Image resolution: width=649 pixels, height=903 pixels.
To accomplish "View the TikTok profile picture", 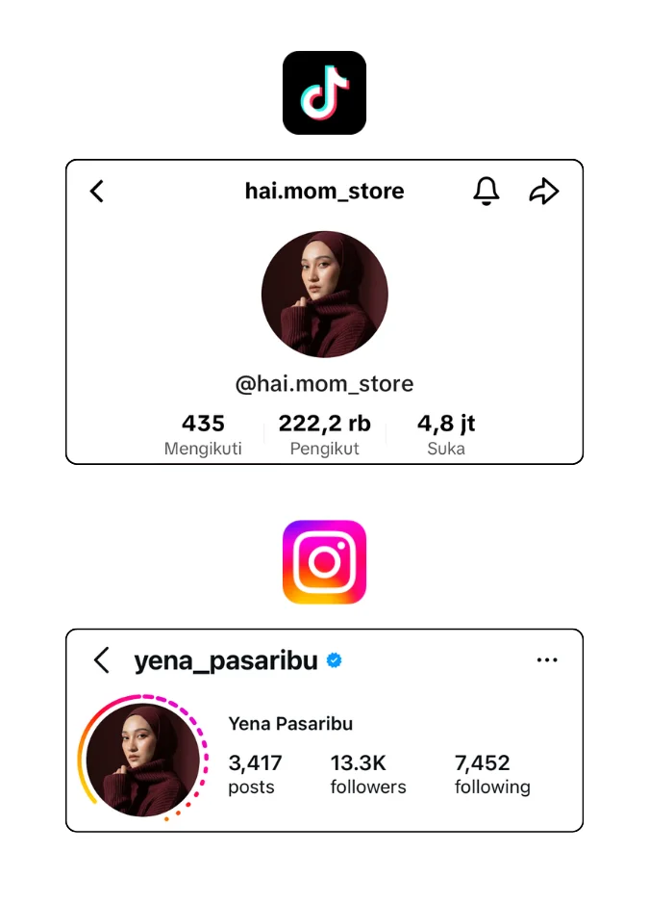I will click(325, 295).
